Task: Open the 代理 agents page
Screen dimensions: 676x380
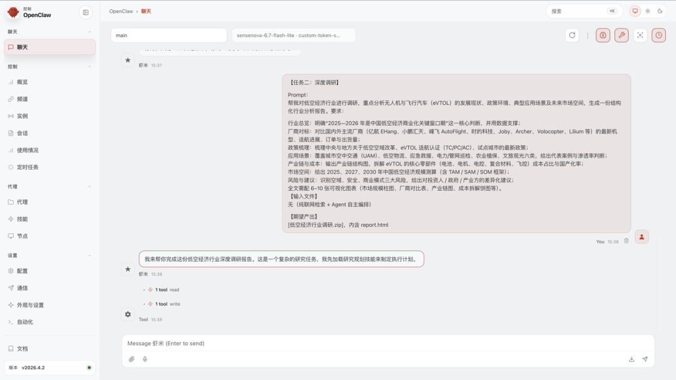Action: pos(50,202)
